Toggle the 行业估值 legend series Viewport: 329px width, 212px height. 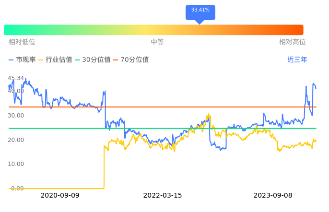pyautogui.click(x=55, y=60)
